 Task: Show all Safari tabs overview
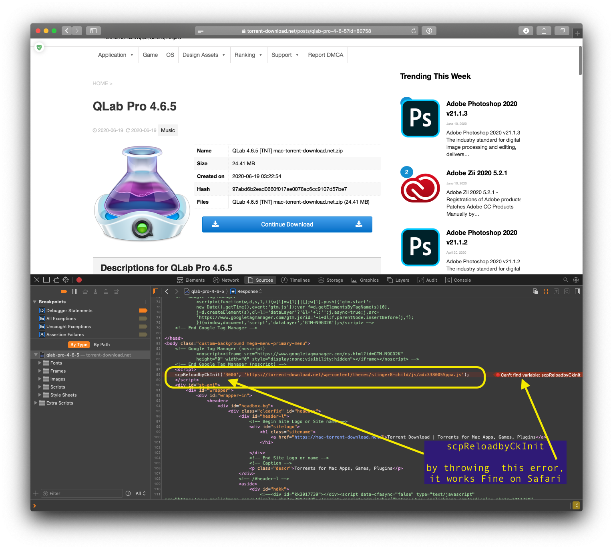[x=562, y=30]
